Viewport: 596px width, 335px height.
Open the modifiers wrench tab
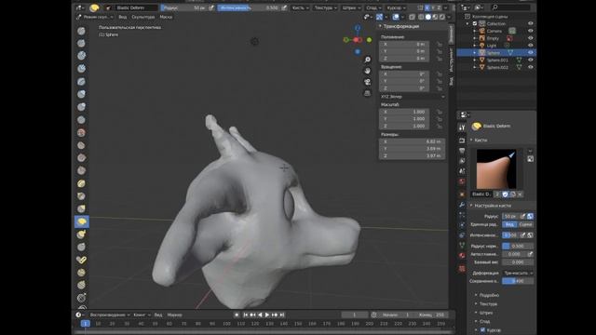tap(462, 205)
